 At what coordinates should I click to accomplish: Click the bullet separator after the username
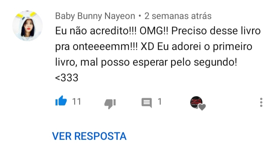(x=140, y=16)
